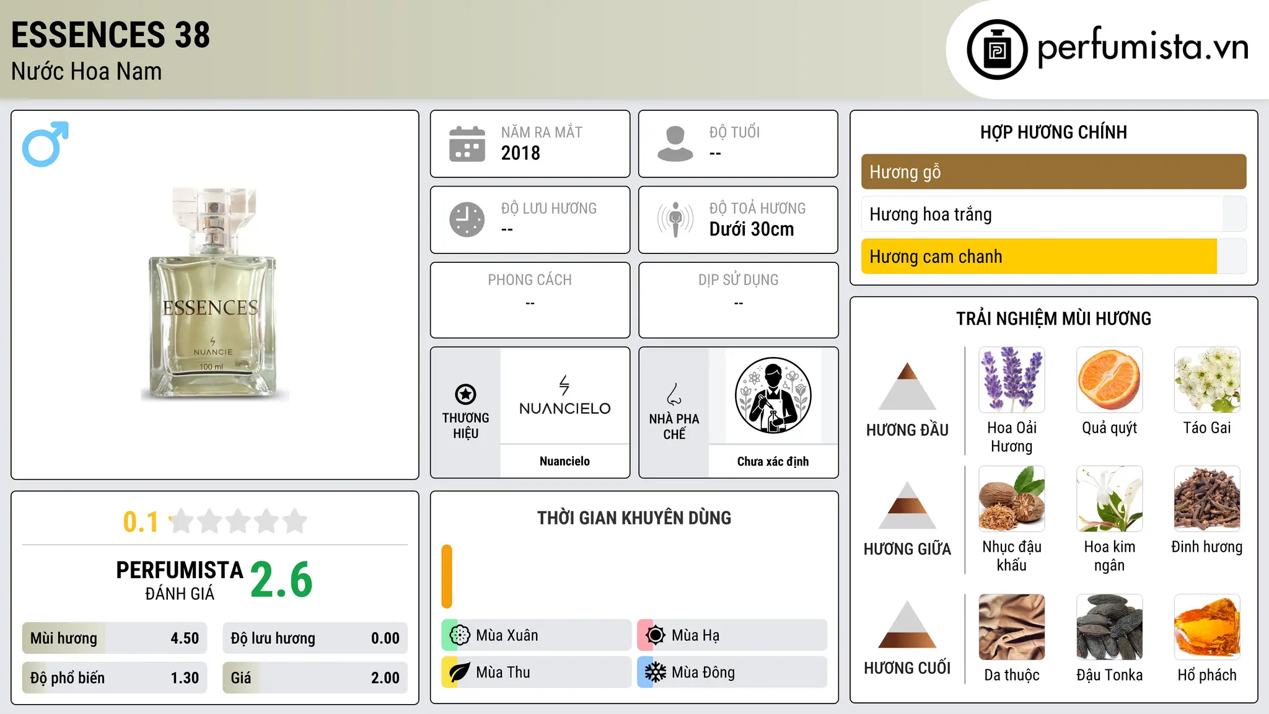Screen dimensions: 1269x714
Task: Select the Da thuộc note image
Action: (x=1012, y=627)
